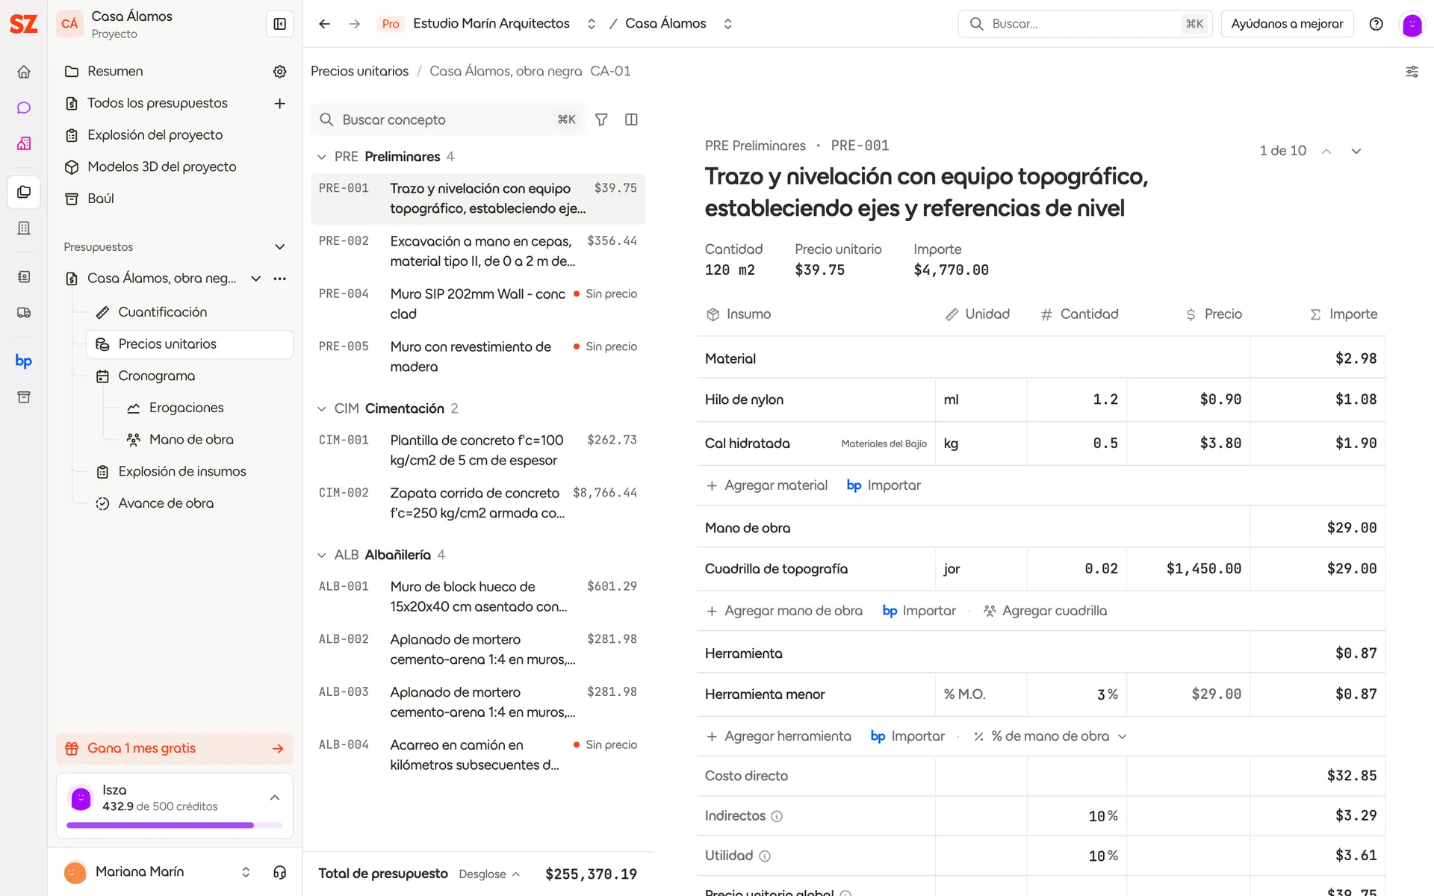Add a new budget with plus icon
The image size is (1434, 896).
280,103
